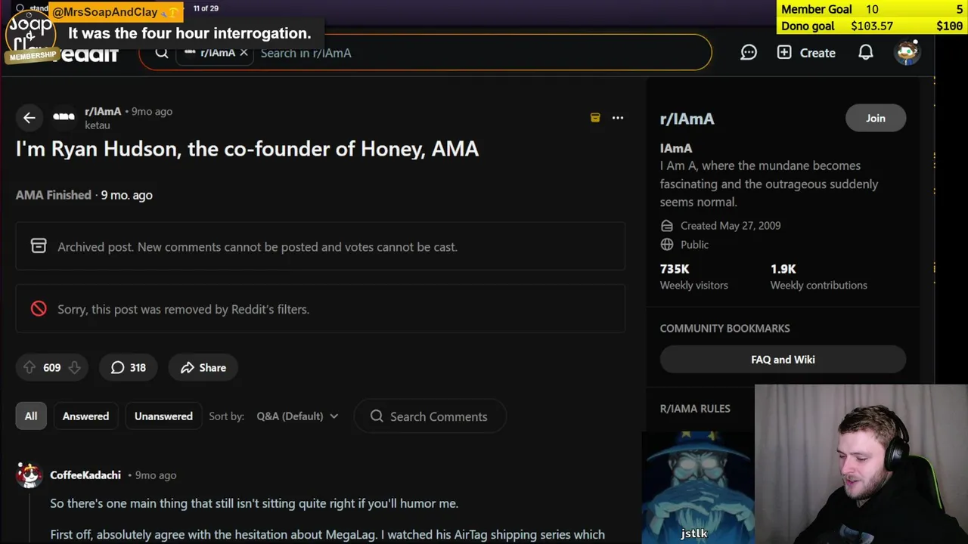Click the post title about Honey co-founder

247,149
